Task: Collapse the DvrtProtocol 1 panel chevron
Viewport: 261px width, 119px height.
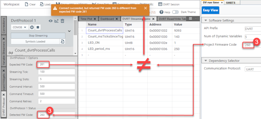Action: tap(69, 31)
